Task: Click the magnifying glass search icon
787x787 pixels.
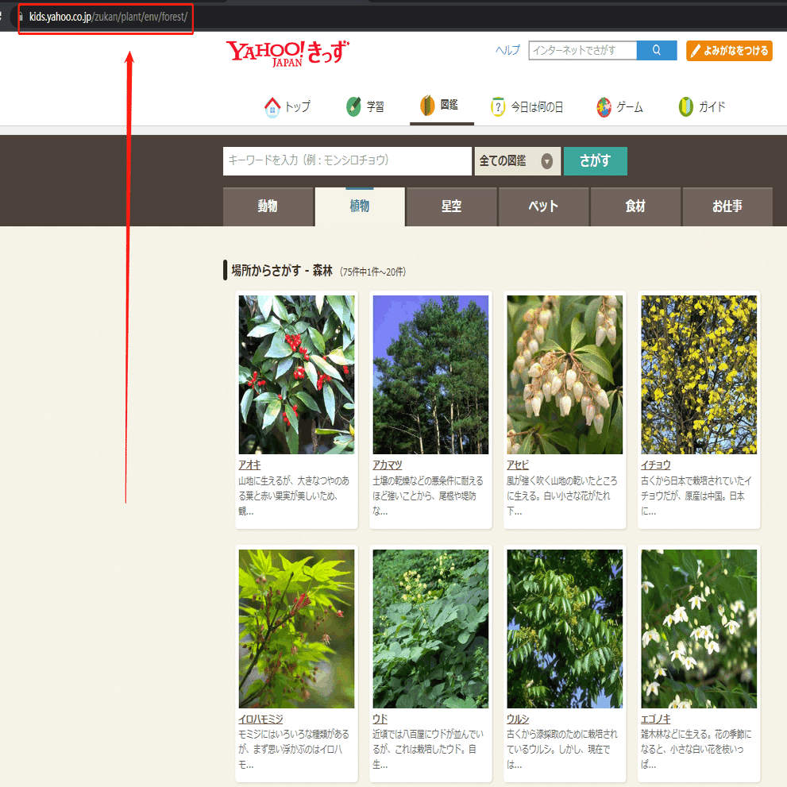Action: (656, 50)
